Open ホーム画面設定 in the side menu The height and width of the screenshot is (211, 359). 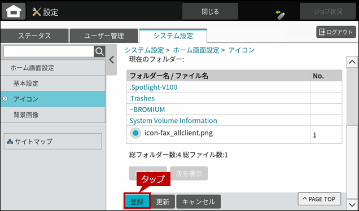[x=53, y=68]
